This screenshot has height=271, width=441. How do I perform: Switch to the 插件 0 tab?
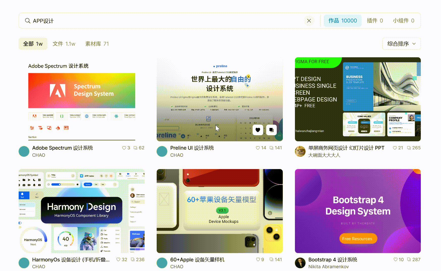pyautogui.click(x=375, y=21)
